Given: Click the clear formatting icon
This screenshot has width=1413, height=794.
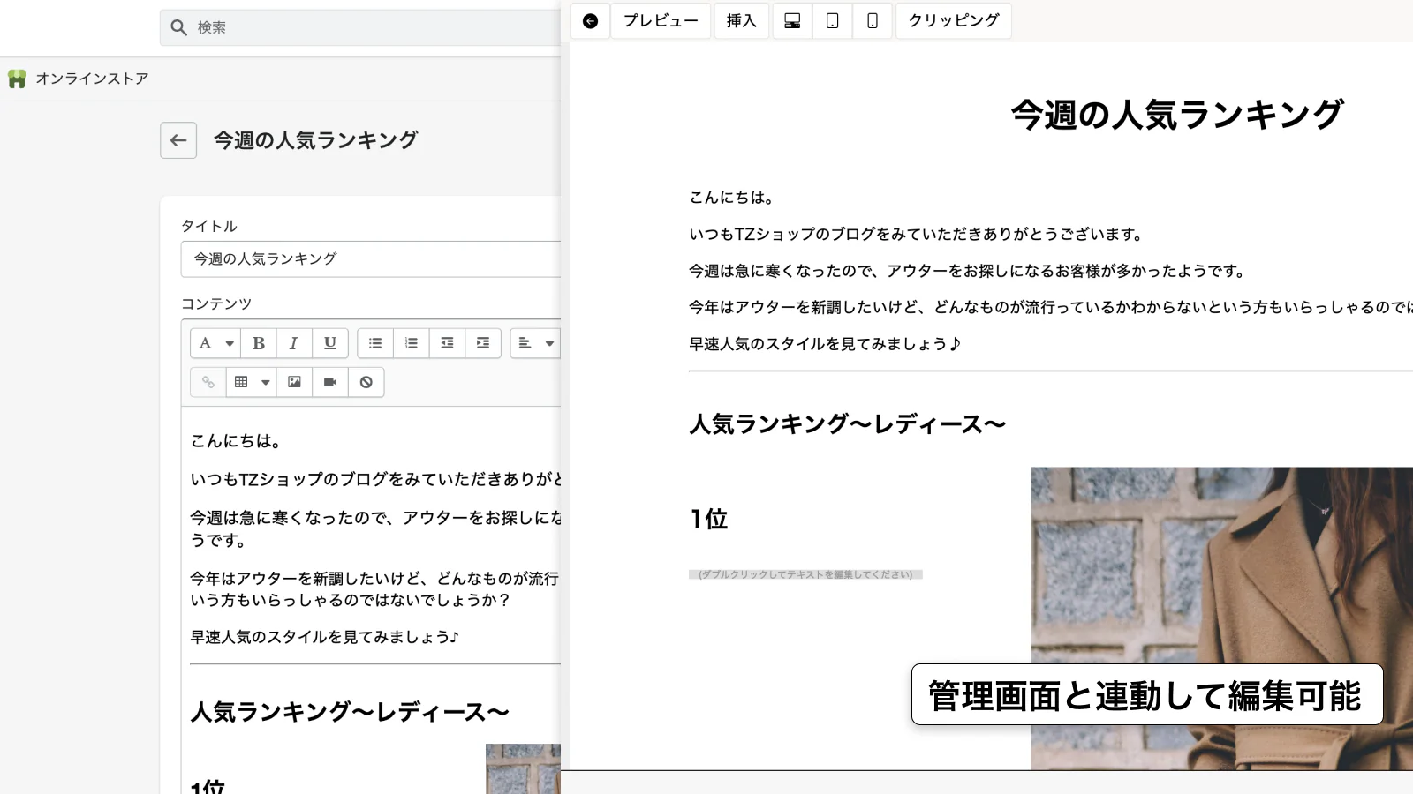Looking at the screenshot, I should 366,382.
